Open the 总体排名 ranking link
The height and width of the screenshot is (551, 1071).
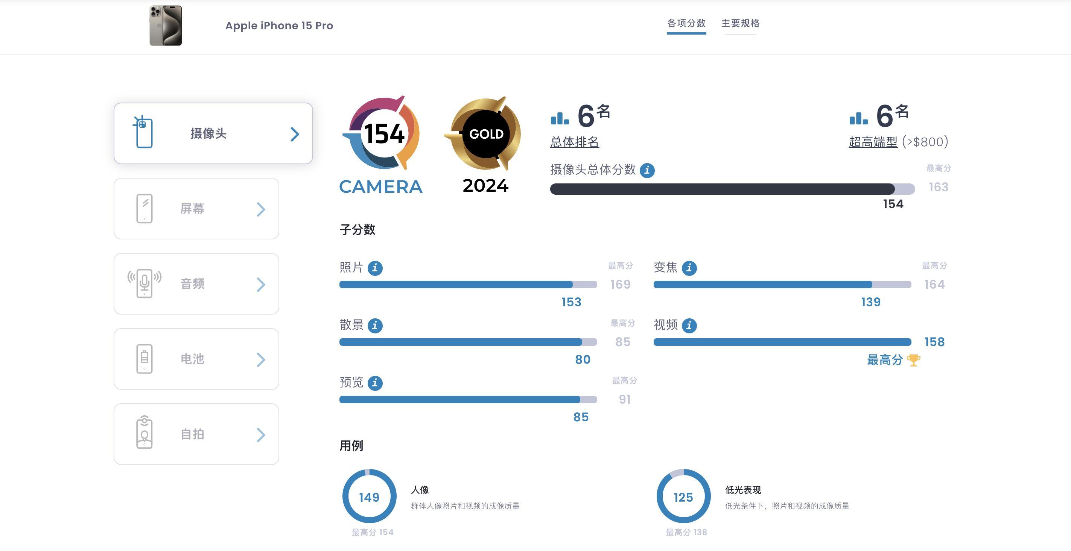pyautogui.click(x=574, y=142)
